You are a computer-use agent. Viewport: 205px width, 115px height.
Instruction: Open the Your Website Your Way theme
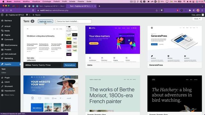click(x=51, y=94)
